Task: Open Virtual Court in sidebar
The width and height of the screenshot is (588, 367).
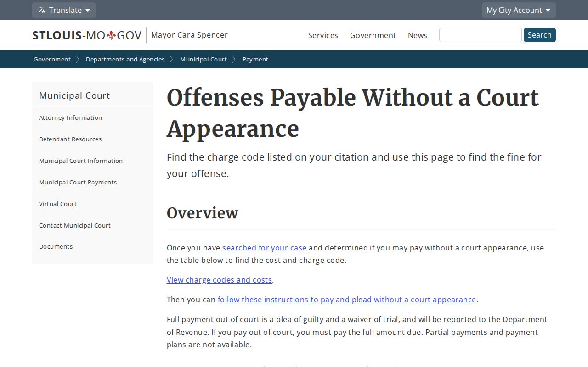Action: coord(58,204)
